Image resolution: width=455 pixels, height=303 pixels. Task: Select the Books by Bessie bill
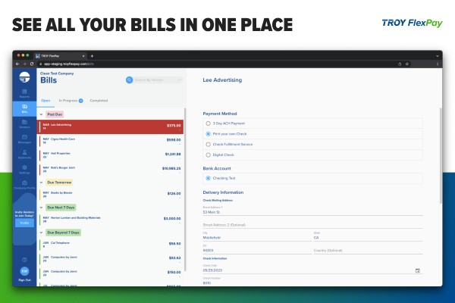pos(110,195)
